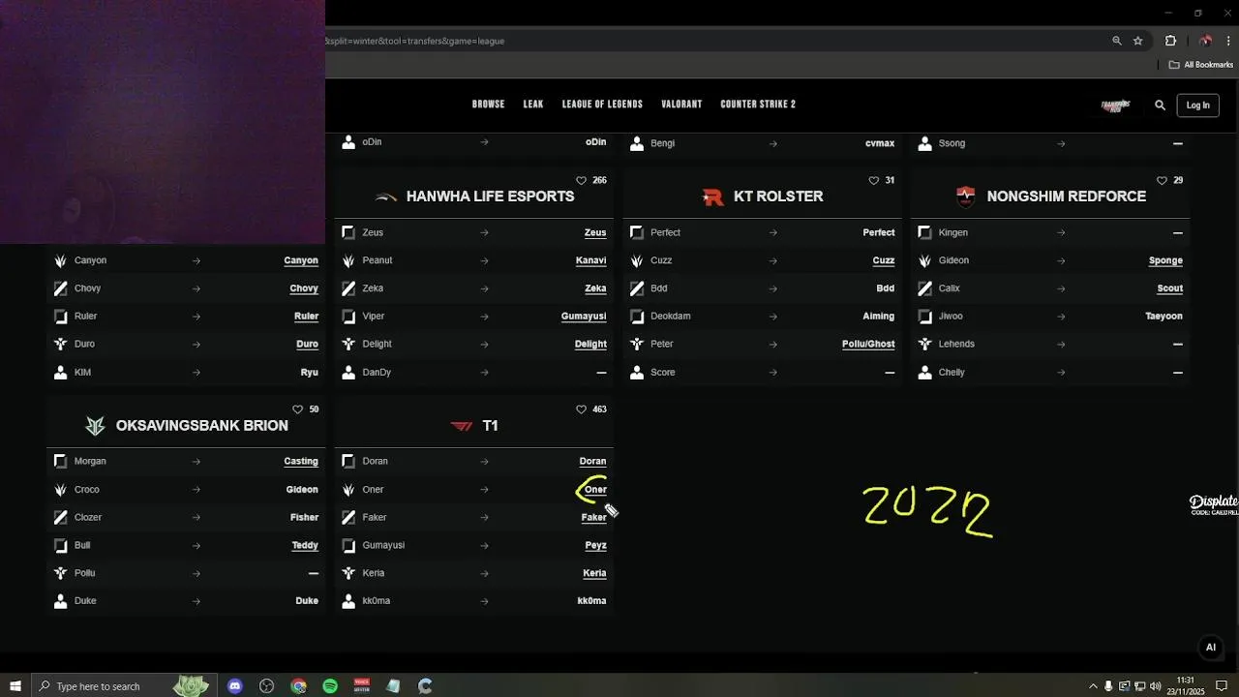The image size is (1239, 697).
Task: Click the bot role icon beside Jiwoo
Action: tap(924, 317)
